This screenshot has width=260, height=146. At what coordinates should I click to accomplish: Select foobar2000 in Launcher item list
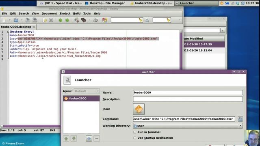tap(81, 98)
